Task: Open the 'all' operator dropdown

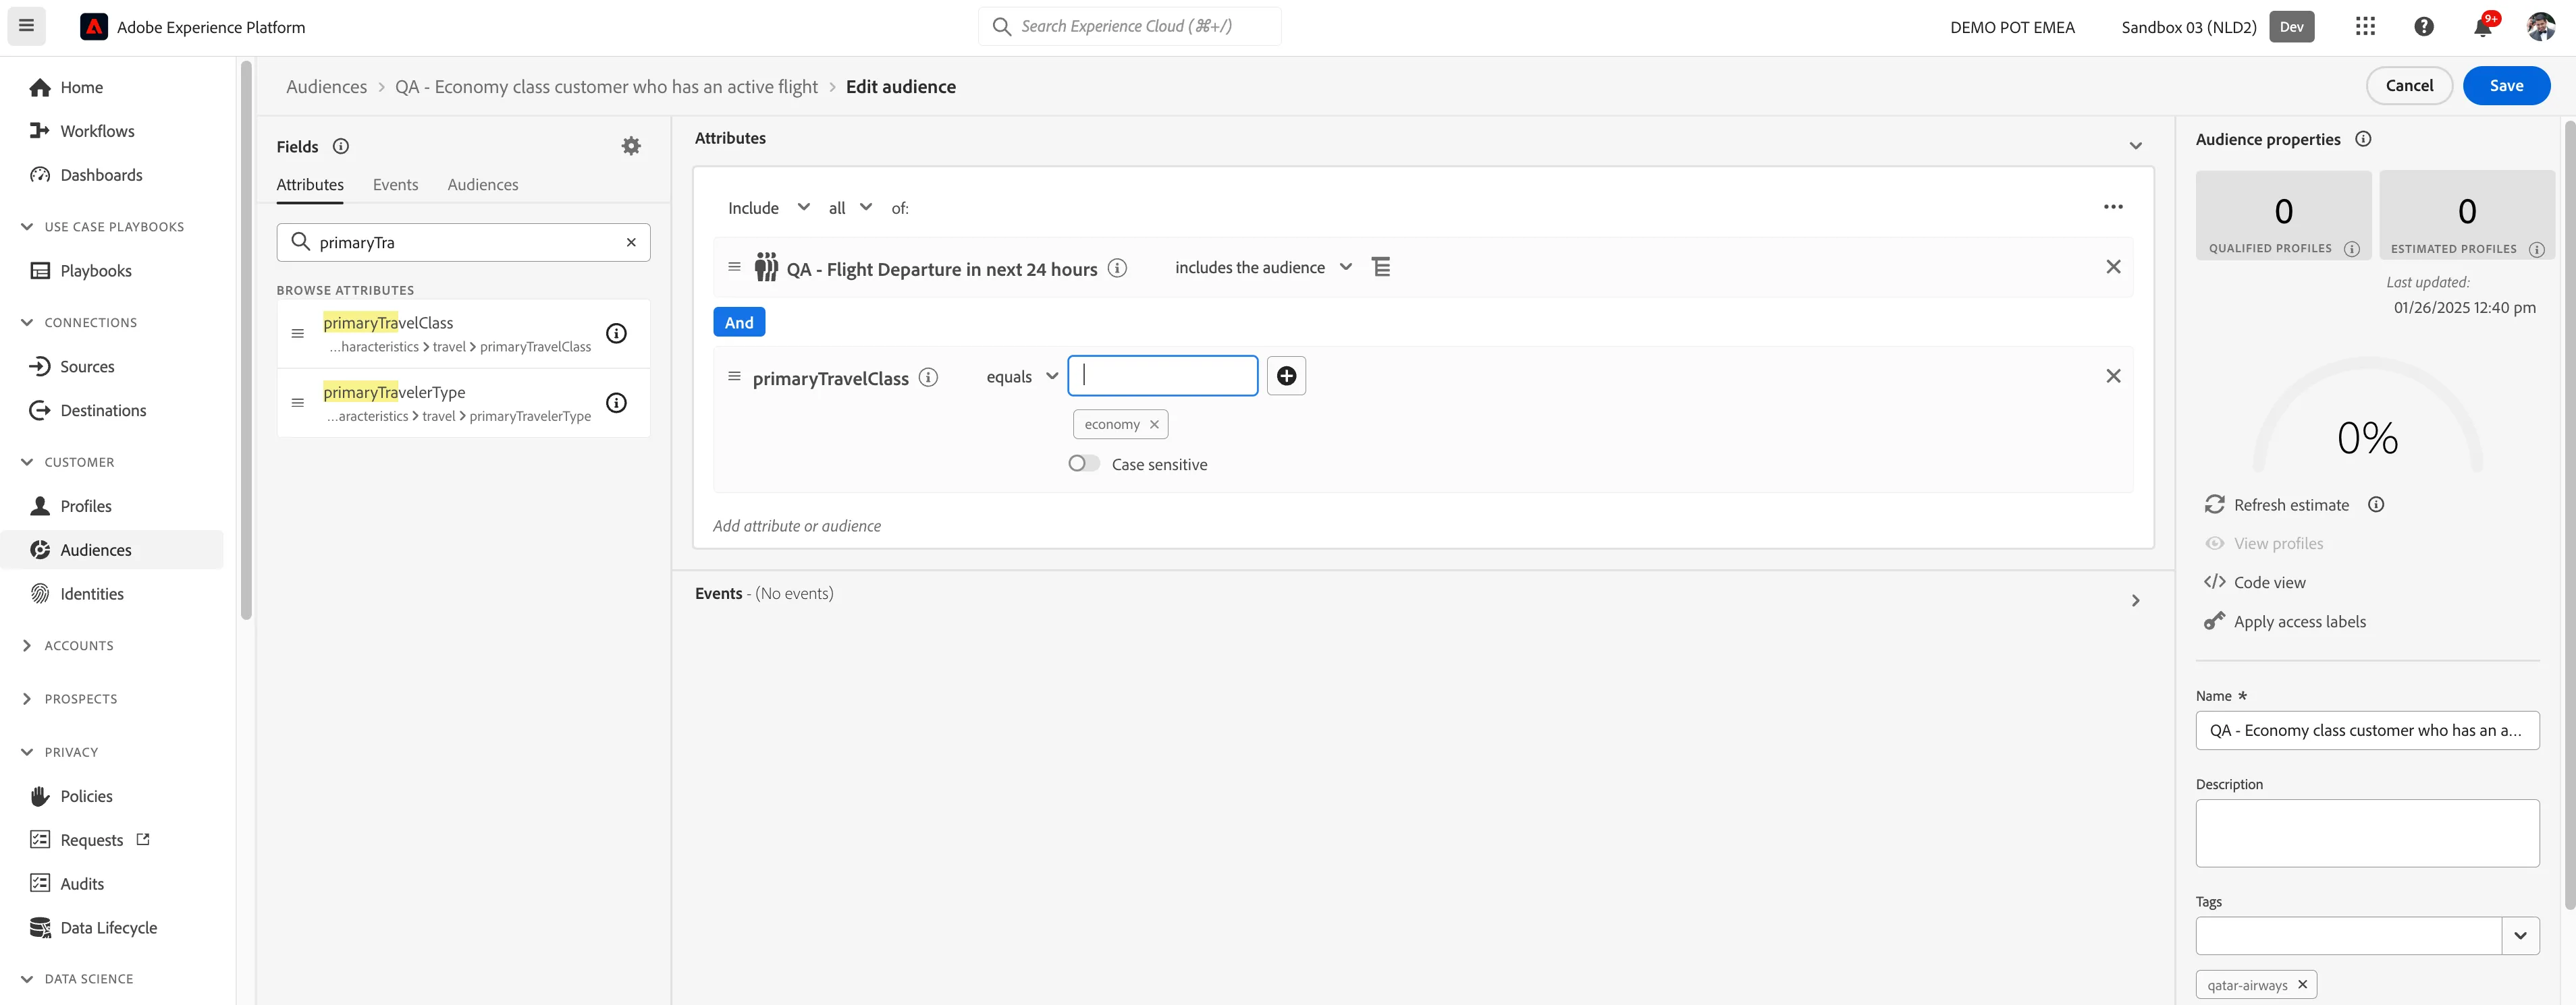Action: [850, 208]
